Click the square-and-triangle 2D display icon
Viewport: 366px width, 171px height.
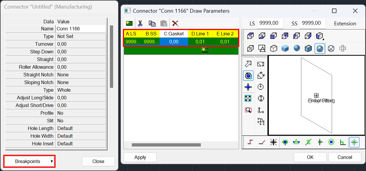click(x=262, y=48)
